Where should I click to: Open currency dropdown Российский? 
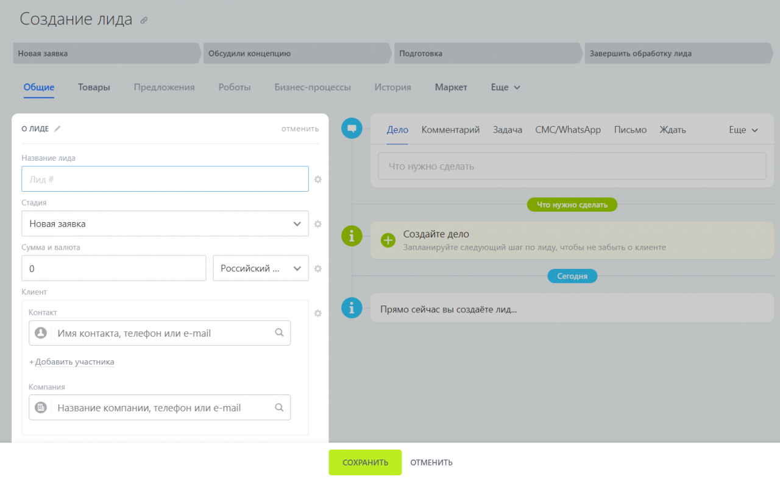261,268
